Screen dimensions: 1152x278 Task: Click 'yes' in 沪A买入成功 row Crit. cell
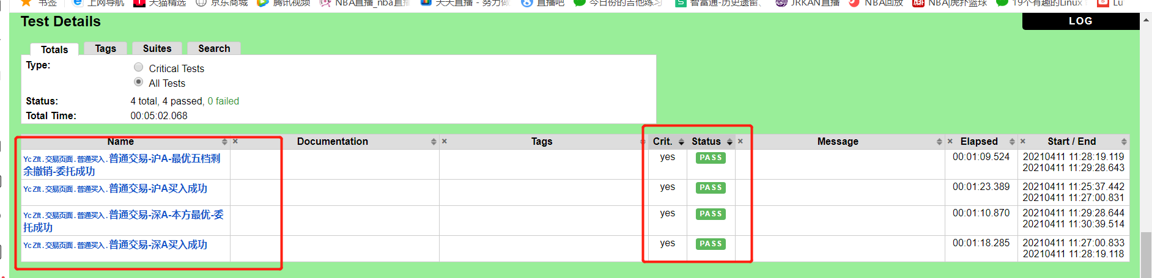(x=667, y=187)
